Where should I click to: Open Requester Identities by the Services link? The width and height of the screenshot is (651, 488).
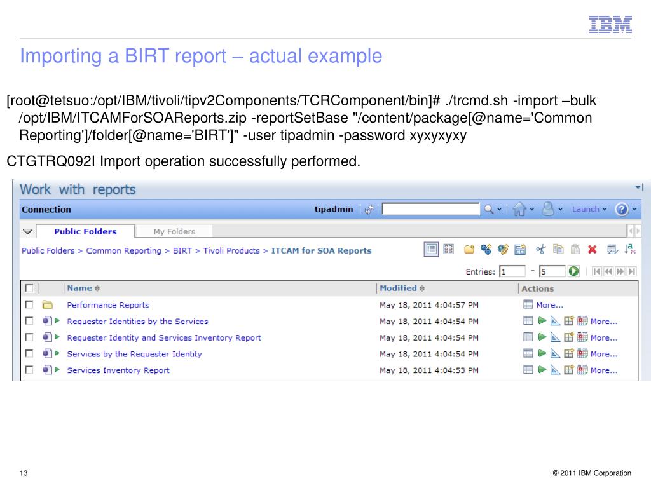pyautogui.click(x=137, y=321)
